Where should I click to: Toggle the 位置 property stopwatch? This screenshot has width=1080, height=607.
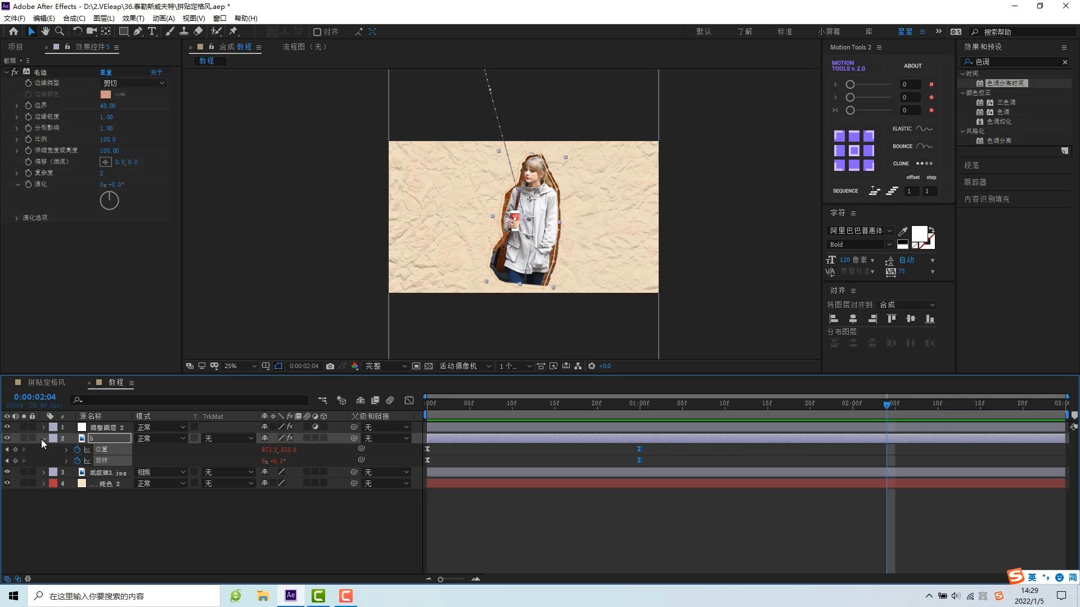click(x=77, y=450)
